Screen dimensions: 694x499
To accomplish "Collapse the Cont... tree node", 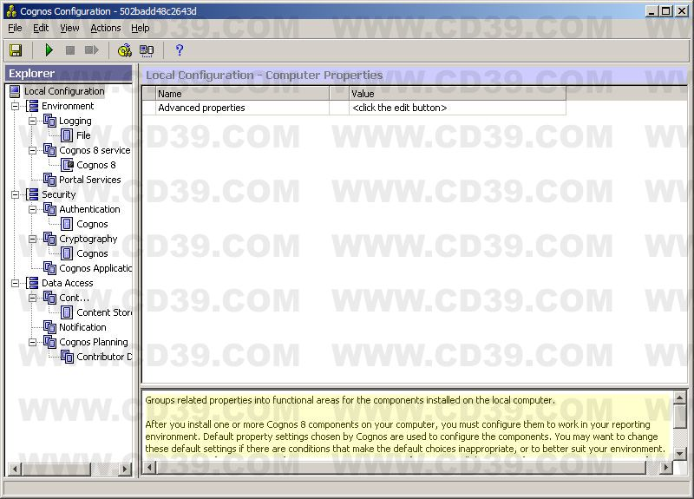I will [33, 298].
